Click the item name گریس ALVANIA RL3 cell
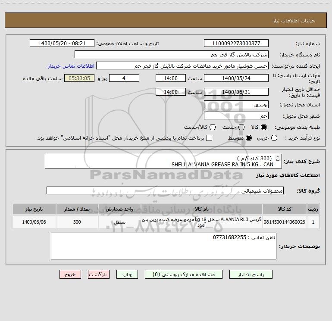Image resolution: width=332 pixels, height=321 pixels. tap(202, 222)
